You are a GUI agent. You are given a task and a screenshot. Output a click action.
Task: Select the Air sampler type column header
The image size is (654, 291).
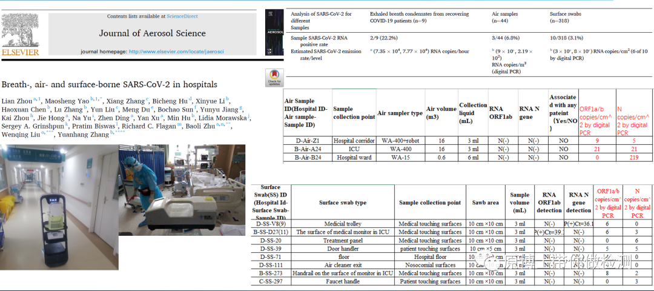pyautogui.click(x=400, y=113)
